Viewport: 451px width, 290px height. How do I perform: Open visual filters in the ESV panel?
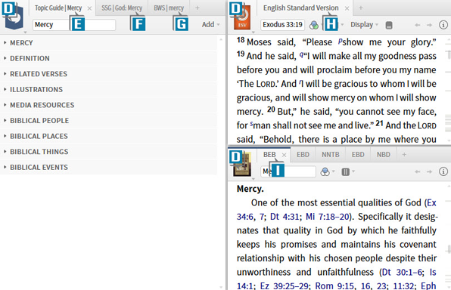314,25
